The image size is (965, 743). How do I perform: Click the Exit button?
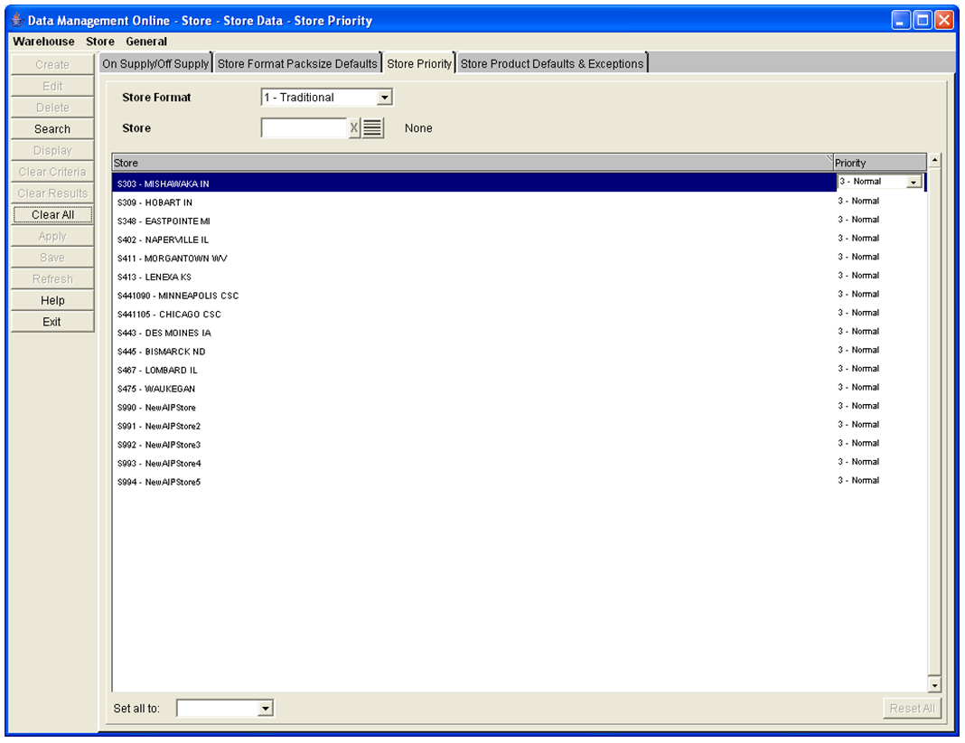[52, 321]
